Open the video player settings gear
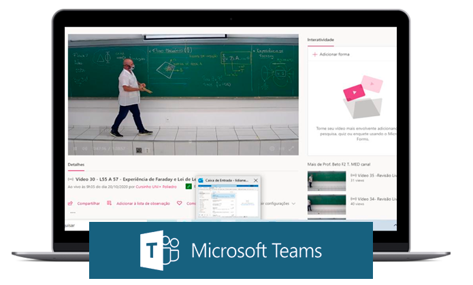 tap(272, 149)
